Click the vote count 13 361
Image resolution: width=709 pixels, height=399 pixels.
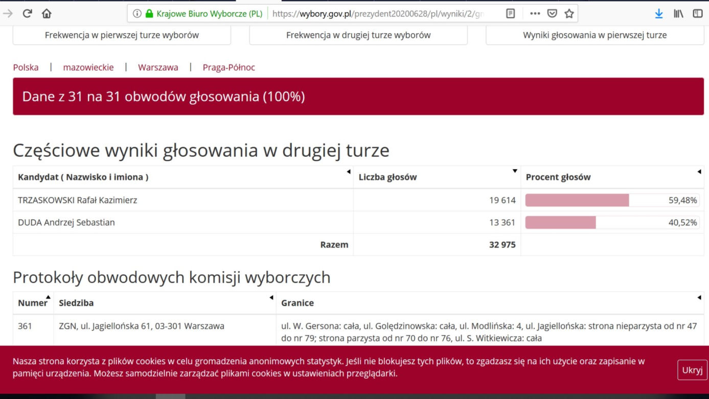pyautogui.click(x=502, y=223)
